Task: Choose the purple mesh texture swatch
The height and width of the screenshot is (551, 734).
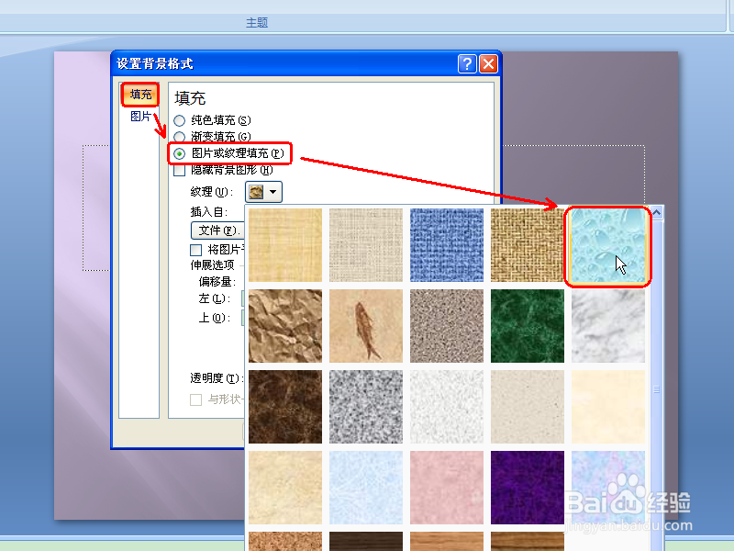Action: [x=527, y=488]
